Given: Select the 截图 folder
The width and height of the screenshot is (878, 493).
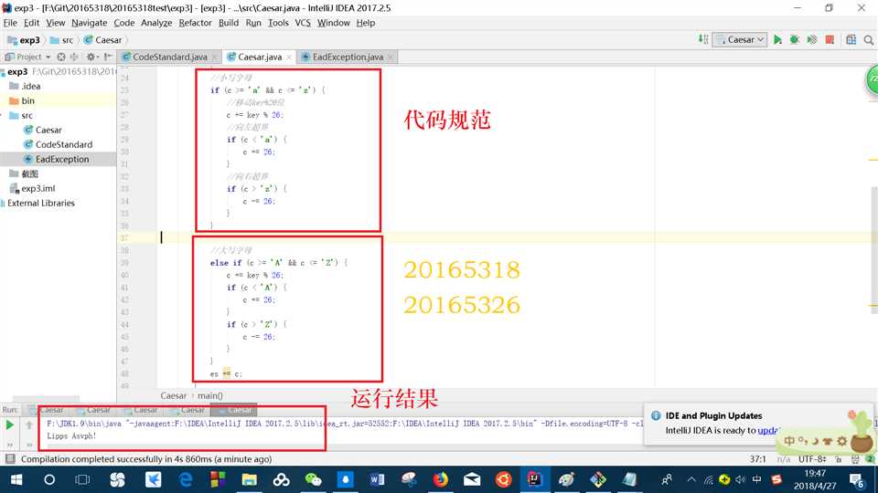Looking at the screenshot, I should [24, 173].
